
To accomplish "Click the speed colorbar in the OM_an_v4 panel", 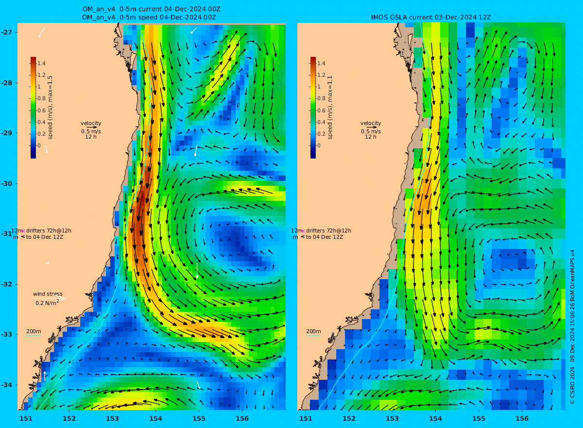I will pyautogui.click(x=33, y=107).
